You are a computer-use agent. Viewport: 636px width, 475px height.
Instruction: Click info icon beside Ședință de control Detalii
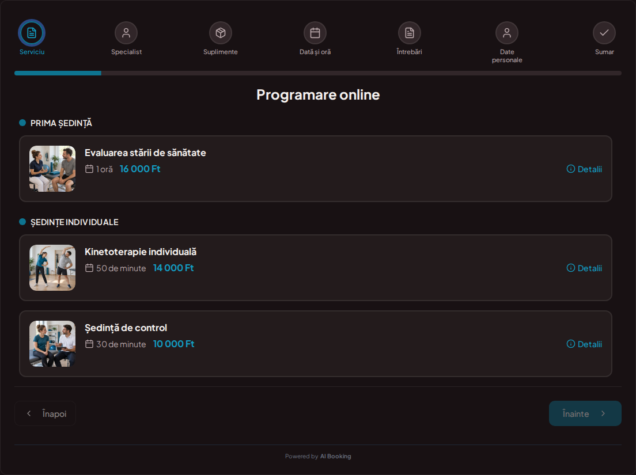pos(571,344)
